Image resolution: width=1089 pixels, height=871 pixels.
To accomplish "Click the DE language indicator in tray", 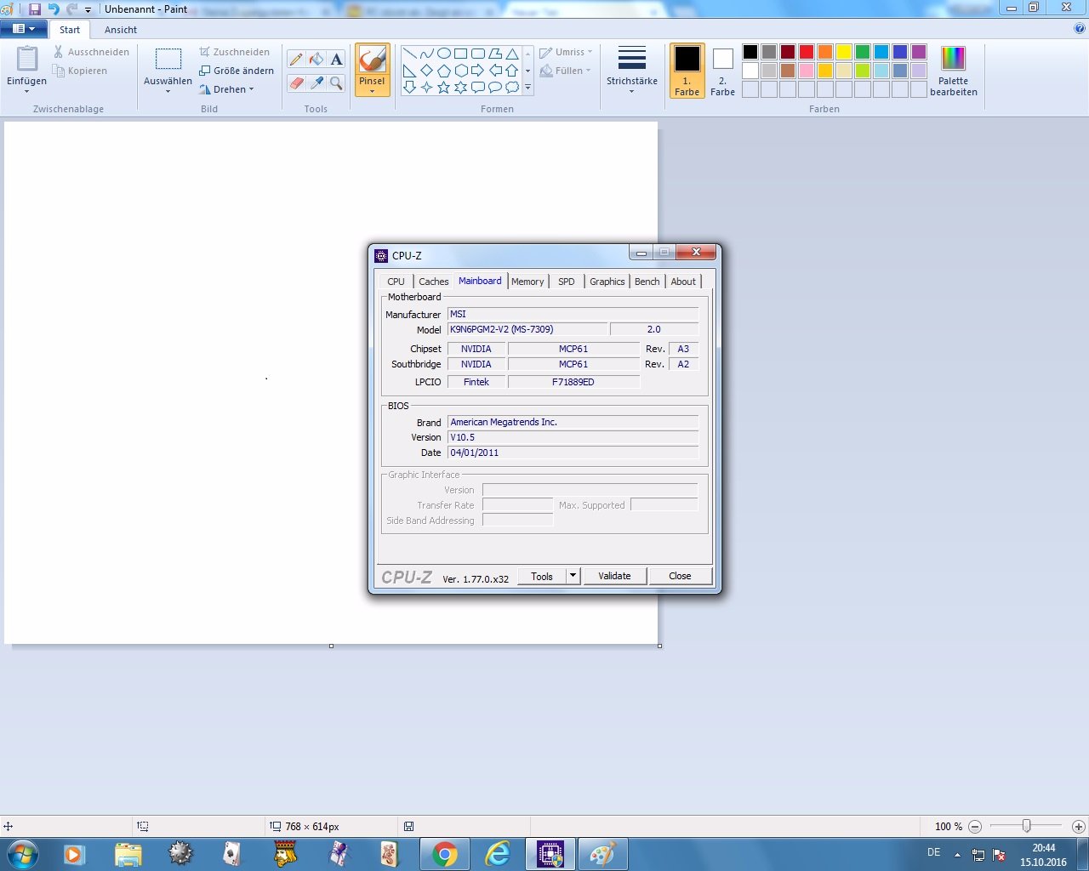I will [933, 852].
